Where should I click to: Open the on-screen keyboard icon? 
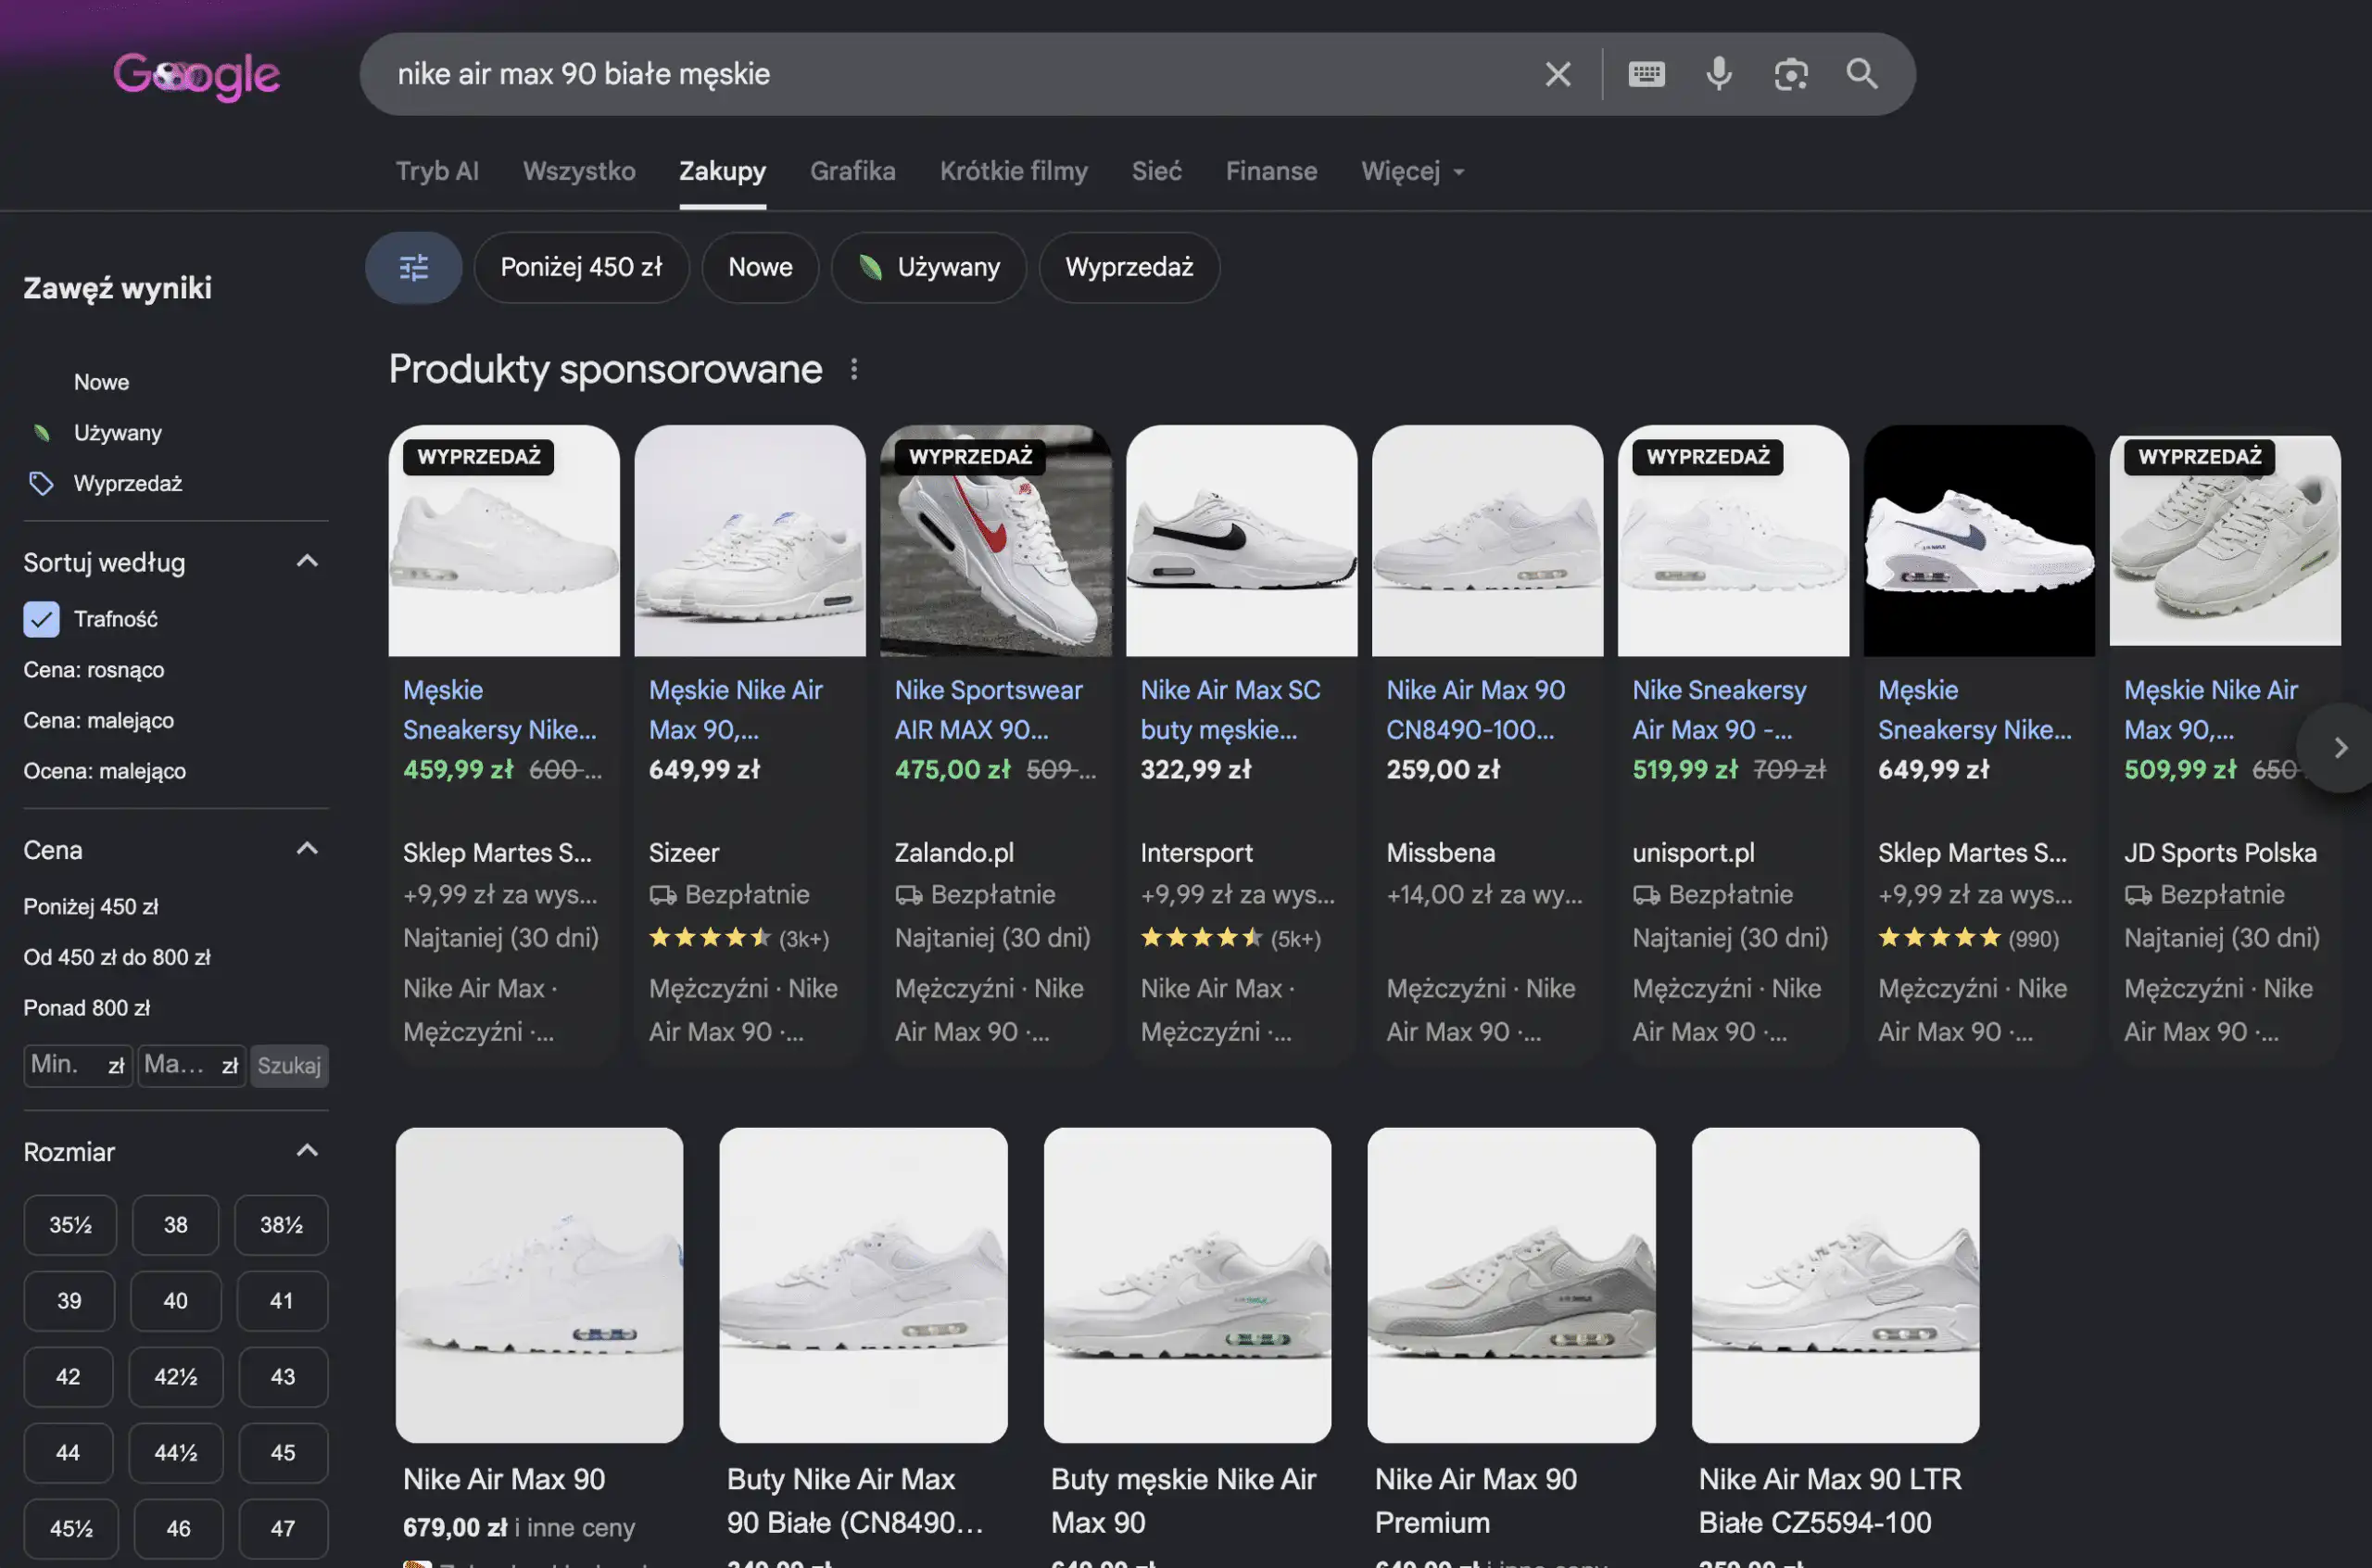click(1646, 74)
